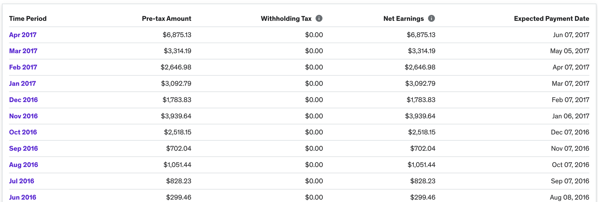Click the Withholding Tax info icon
This screenshot has width=598, height=202.
[319, 19]
